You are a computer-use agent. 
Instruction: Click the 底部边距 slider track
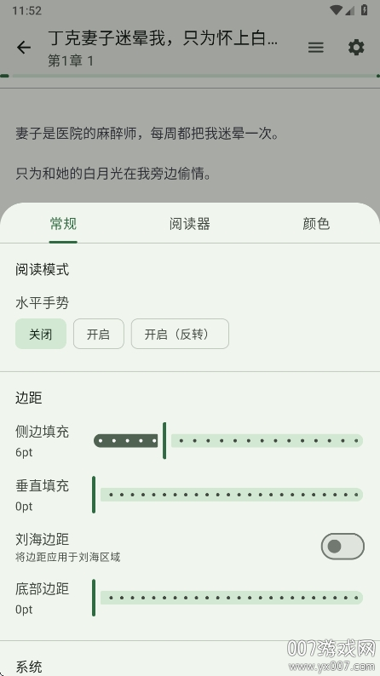point(228,598)
